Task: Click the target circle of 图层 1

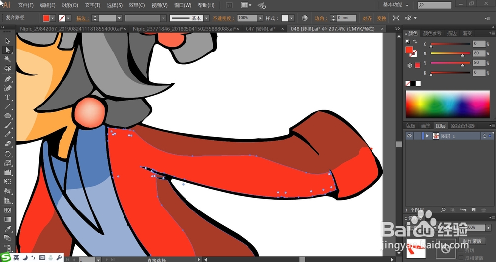Action: (x=484, y=136)
